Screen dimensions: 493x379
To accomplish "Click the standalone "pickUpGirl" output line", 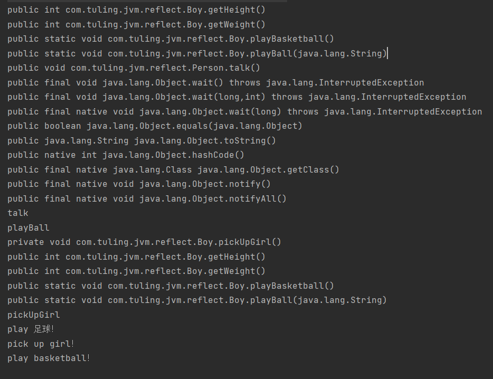I will coord(34,315).
